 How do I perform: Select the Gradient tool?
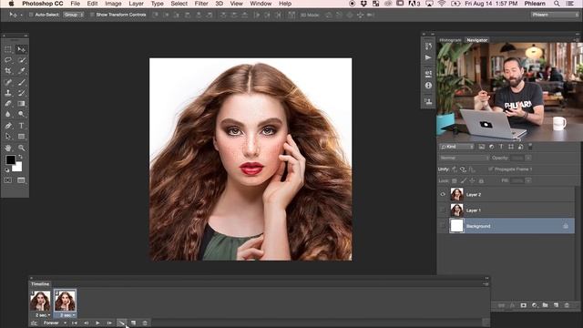21,104
